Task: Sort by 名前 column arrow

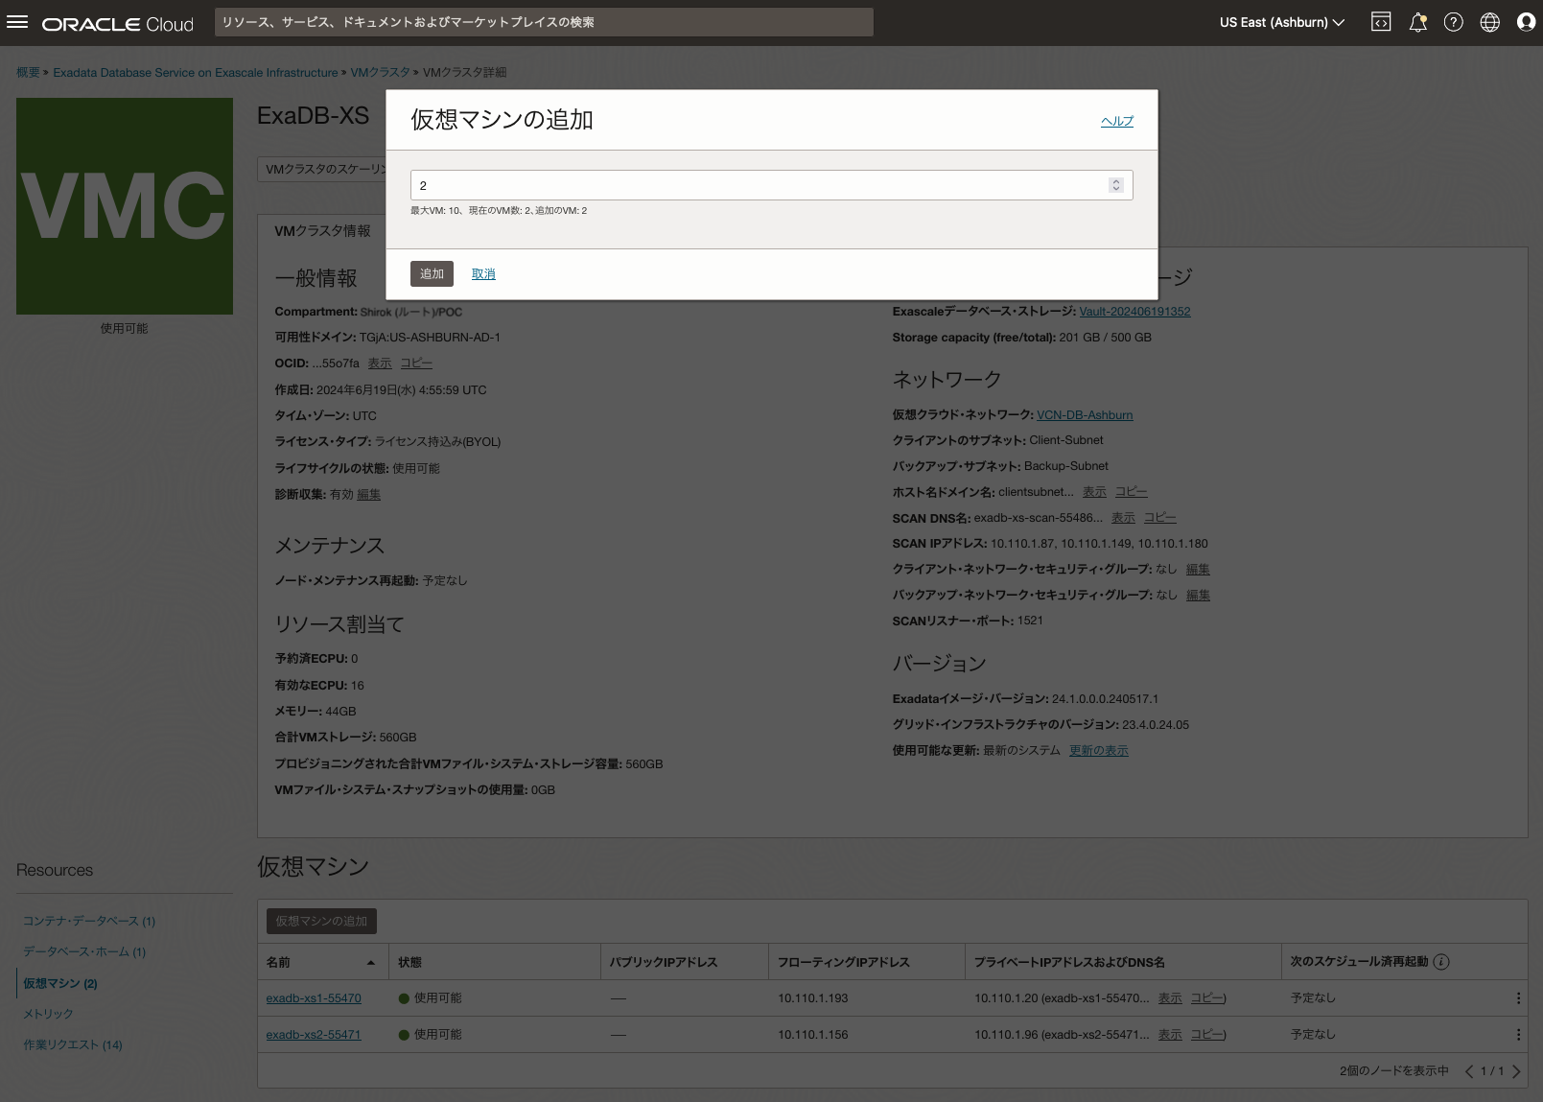Action: pos(371,962)
